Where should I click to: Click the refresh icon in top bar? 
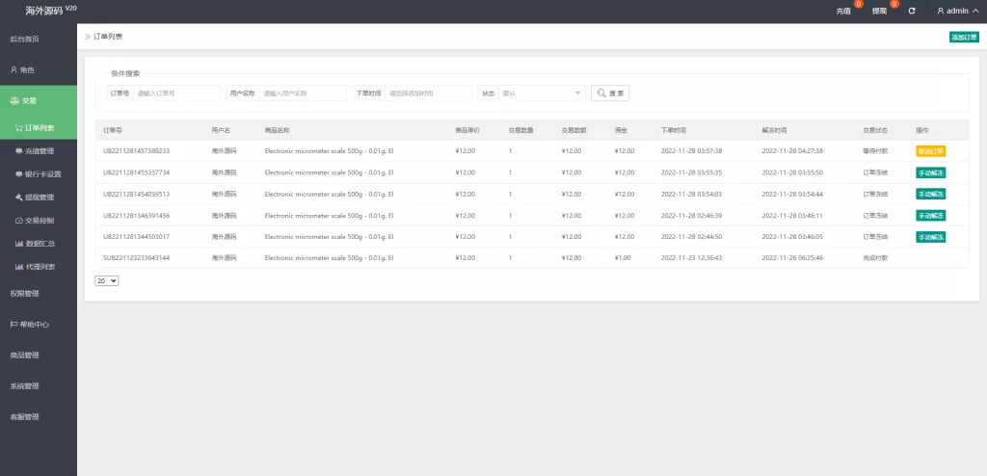[912, 11]
